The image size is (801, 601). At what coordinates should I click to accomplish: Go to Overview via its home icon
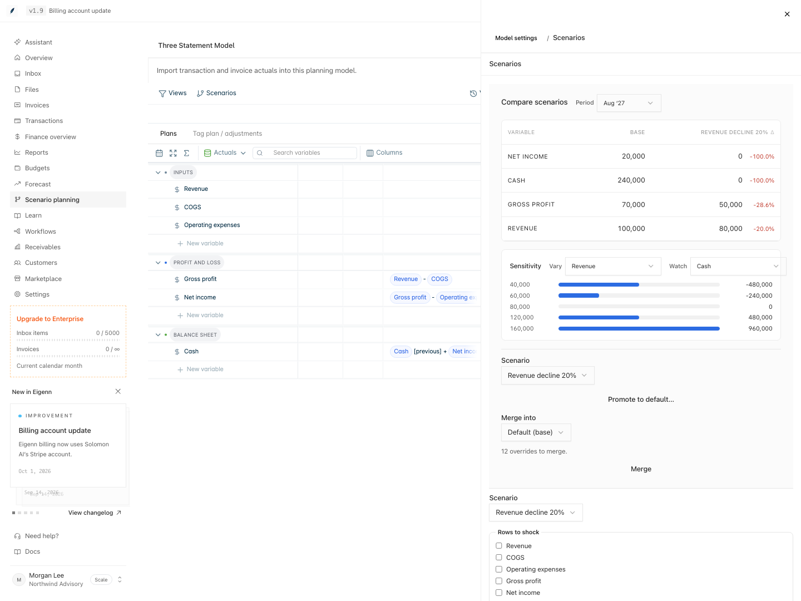[x=18, y=58]
